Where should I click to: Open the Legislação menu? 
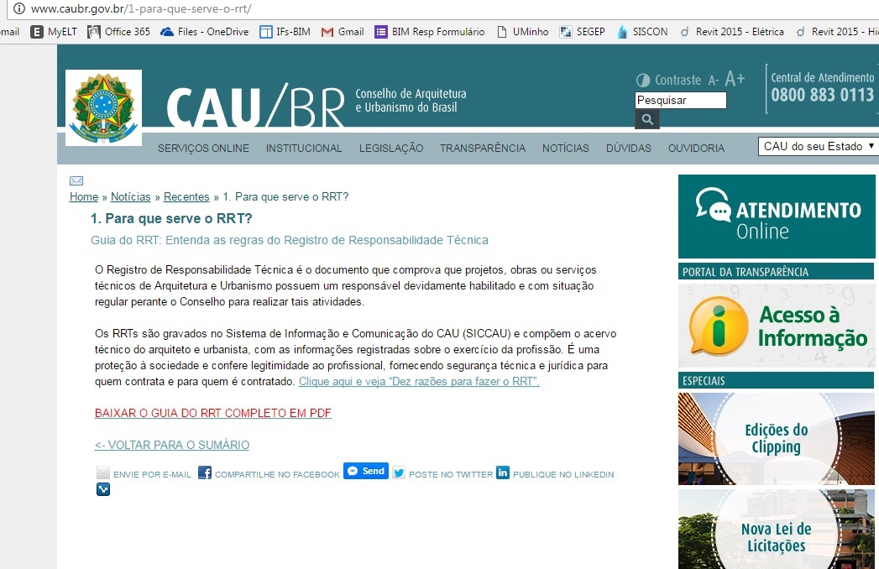391,148
